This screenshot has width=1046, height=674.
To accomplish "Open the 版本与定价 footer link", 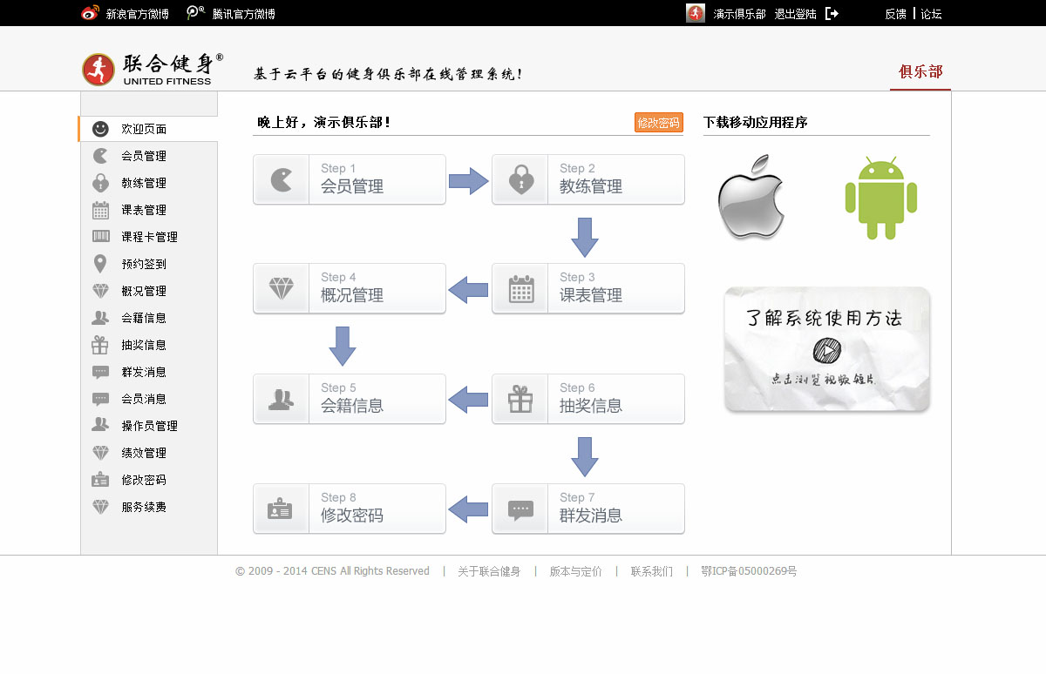I will (x=575, y=571).
